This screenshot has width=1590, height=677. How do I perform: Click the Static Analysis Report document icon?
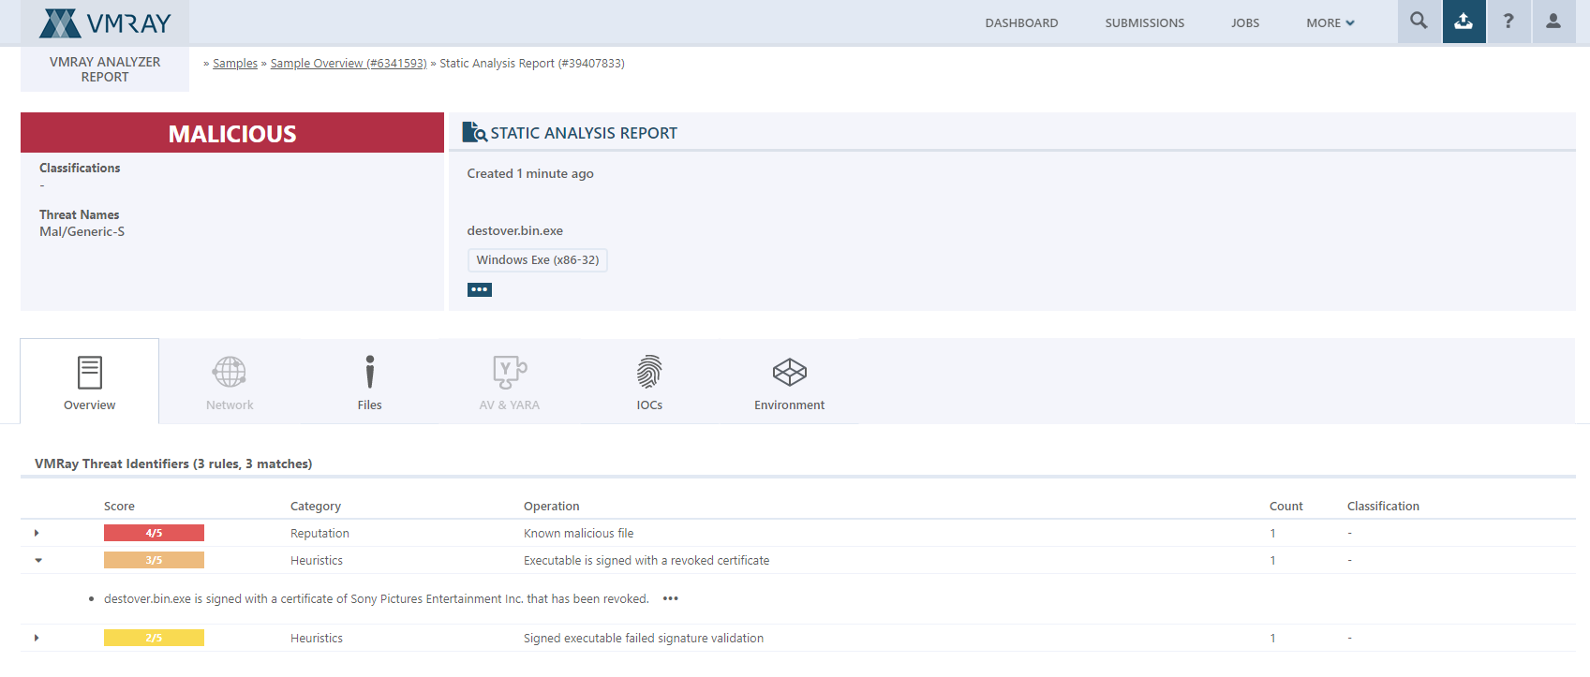tap(474, 132)
